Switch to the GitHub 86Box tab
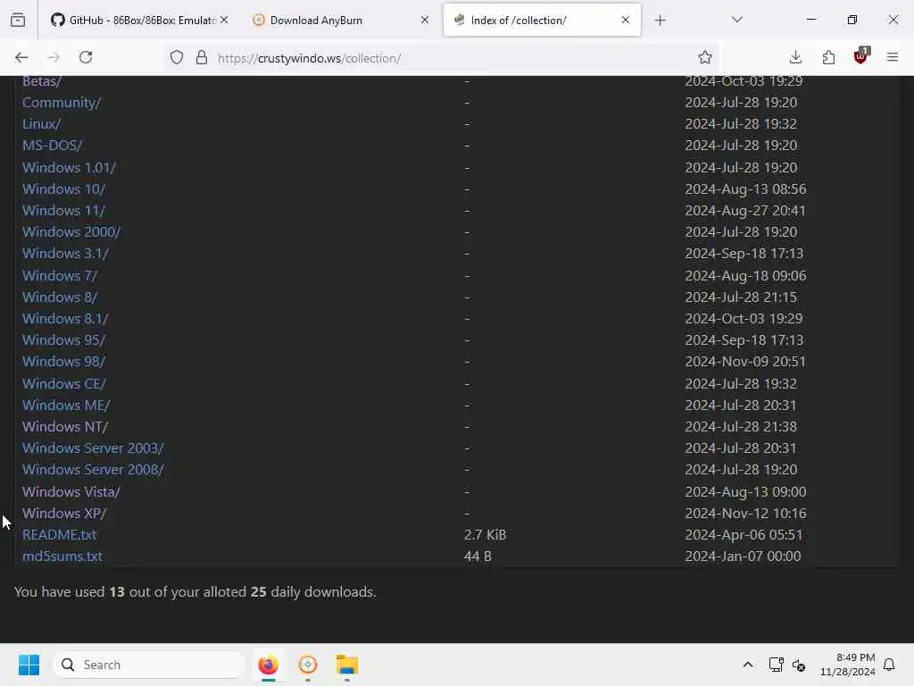Image resolution: width=914 pixels, height=686 pixels. coord(140,20)
